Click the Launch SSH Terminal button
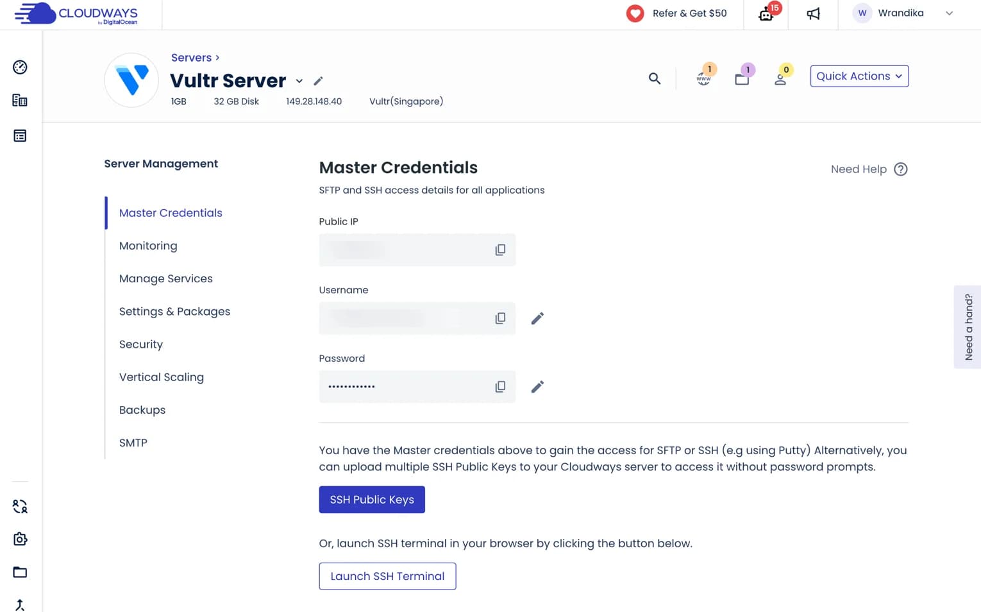Viewport: 981px width, 612px height. [x=387, y=576]
